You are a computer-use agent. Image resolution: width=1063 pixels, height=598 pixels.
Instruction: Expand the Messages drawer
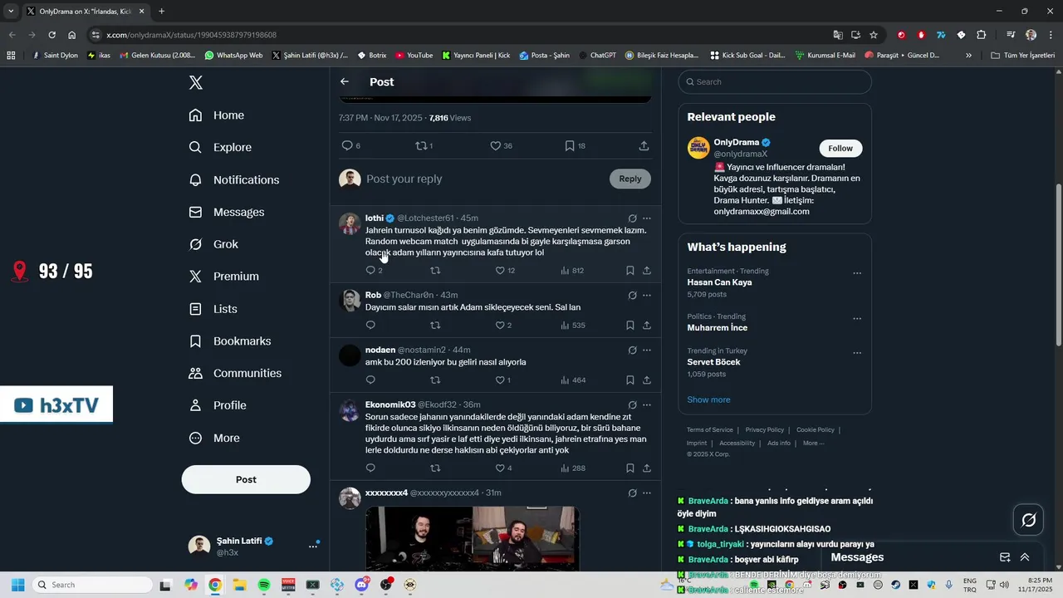(x=1025, y=557)
